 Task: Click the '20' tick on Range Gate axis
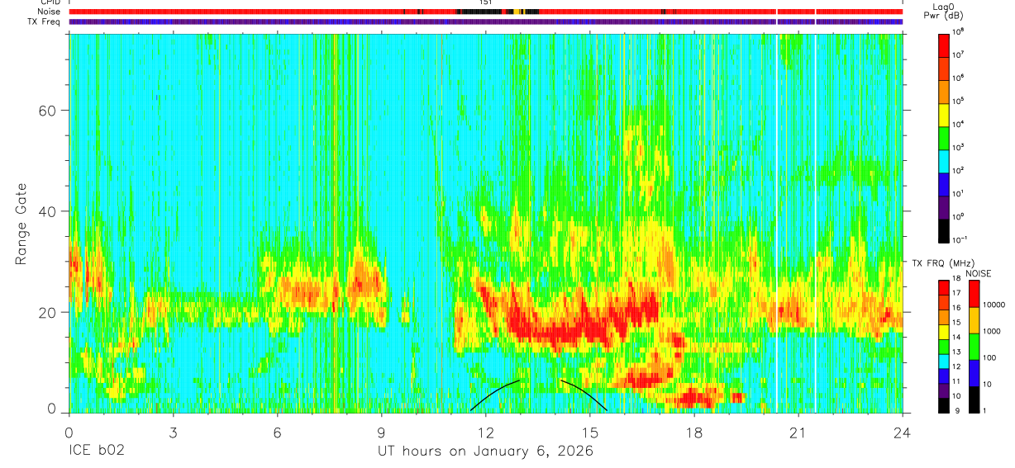(49, 312)
